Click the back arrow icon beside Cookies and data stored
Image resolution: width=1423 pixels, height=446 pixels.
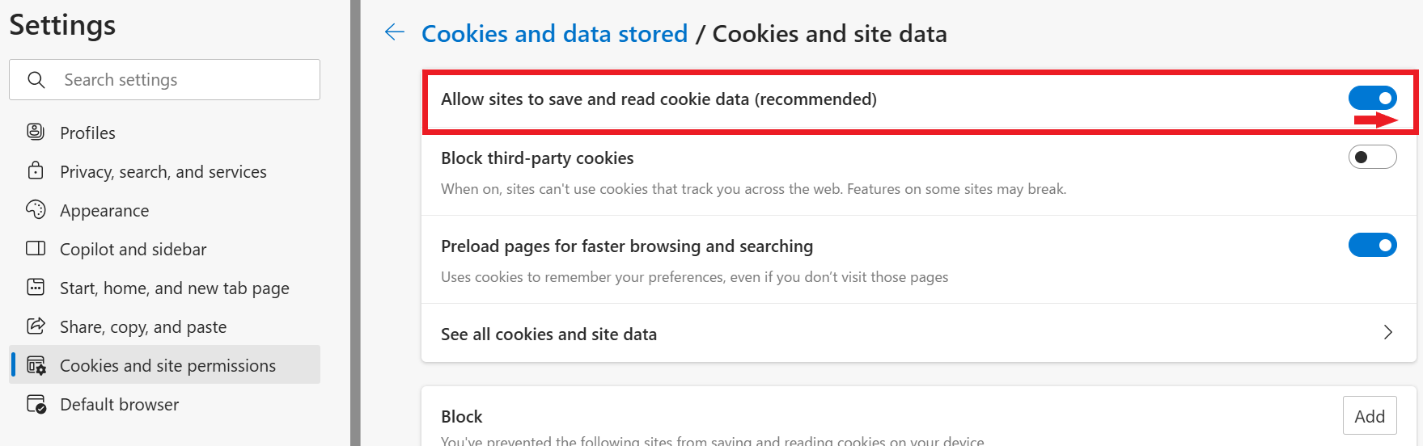pyautogui.click(x=394, y=32)
